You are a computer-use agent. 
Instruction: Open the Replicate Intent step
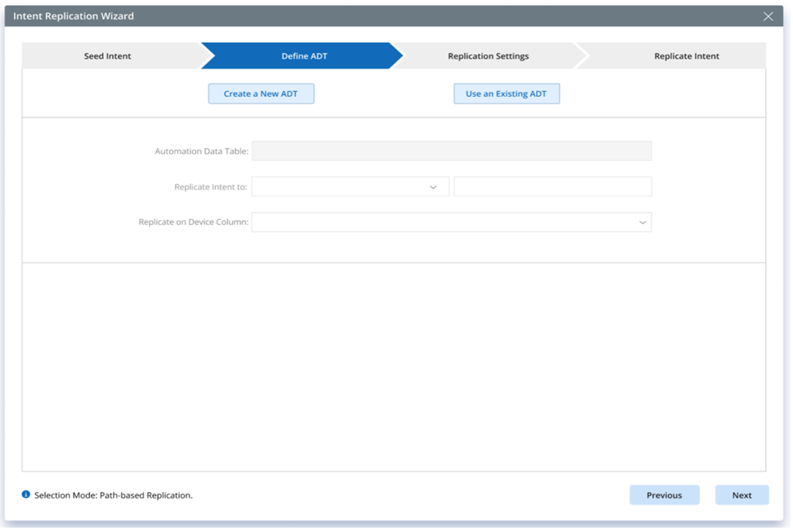click(686, 56)
